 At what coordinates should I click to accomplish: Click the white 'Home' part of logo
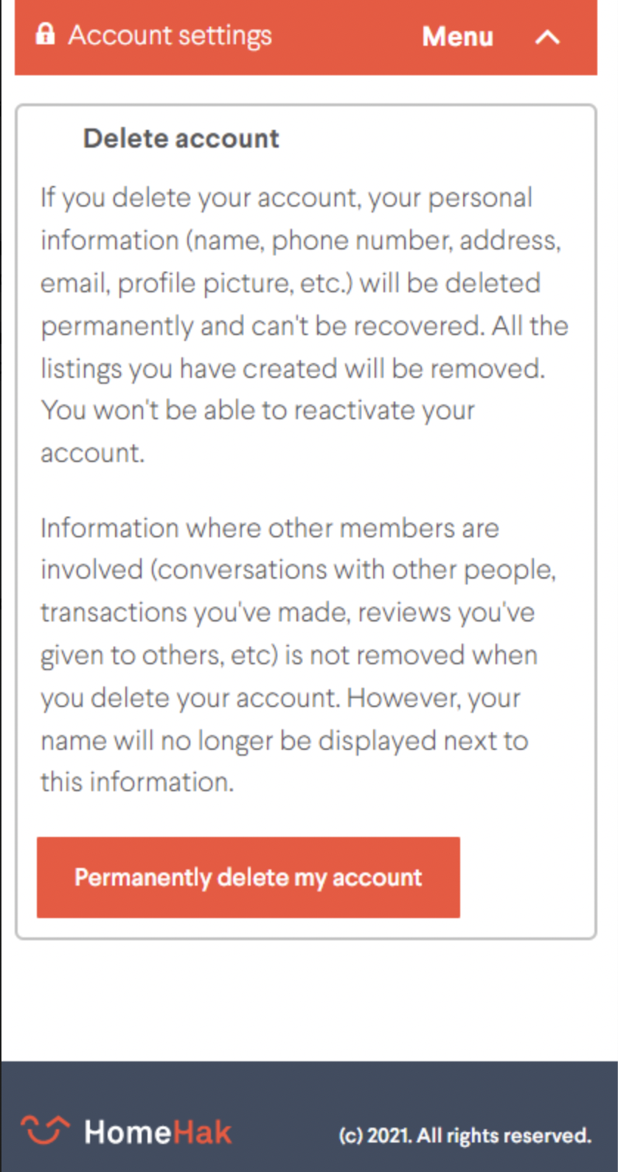click(128, 1132)
